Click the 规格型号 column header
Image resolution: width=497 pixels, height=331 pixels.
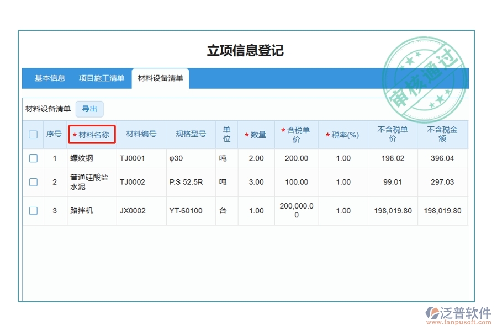[x=191, y=134]
